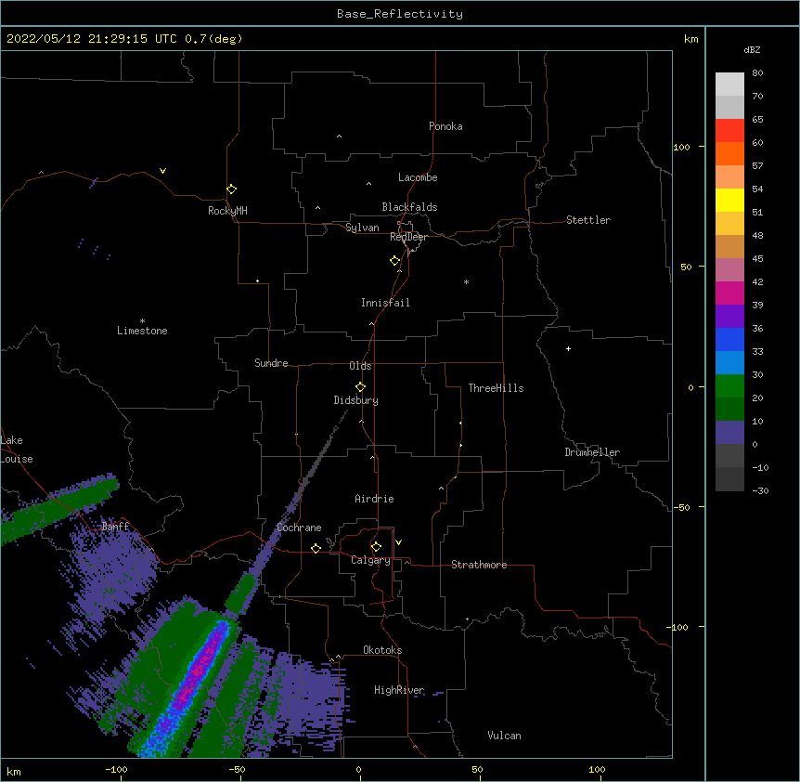Click the Sylvan map label

362,228
